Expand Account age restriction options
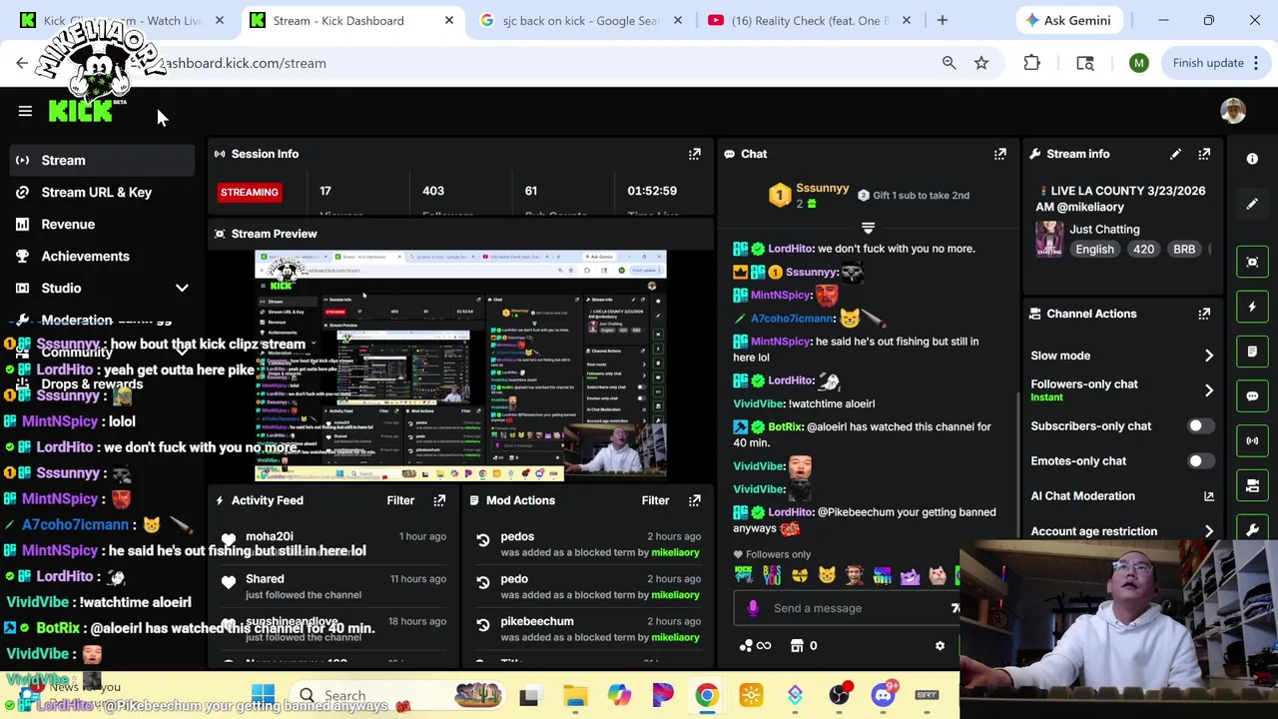 coord(1209,531)
